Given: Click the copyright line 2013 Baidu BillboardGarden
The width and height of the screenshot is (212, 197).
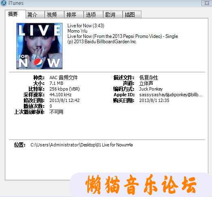Looking at the screenshot, I should 102,42.
